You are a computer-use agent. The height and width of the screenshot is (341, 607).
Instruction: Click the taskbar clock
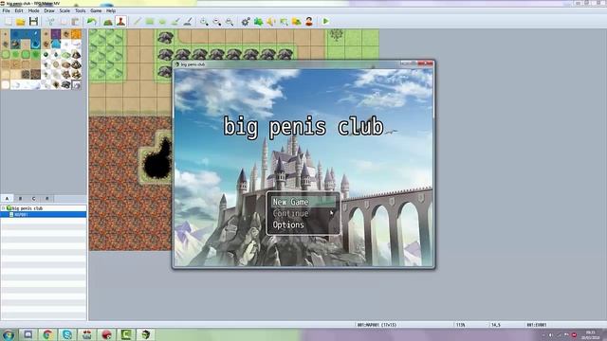coord(591,334)
